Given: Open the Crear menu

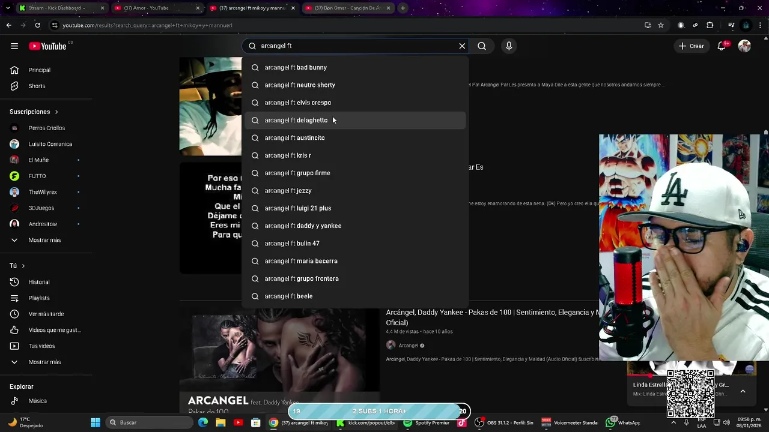Looking at the screenshot, I should tap(691, 46).
